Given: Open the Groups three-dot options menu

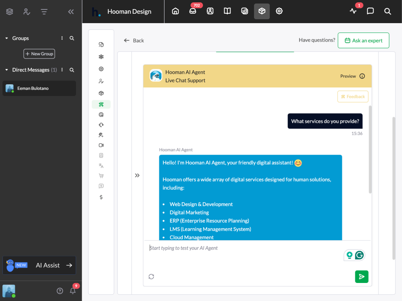Looking at the screenshot, I should click(62, 38).
